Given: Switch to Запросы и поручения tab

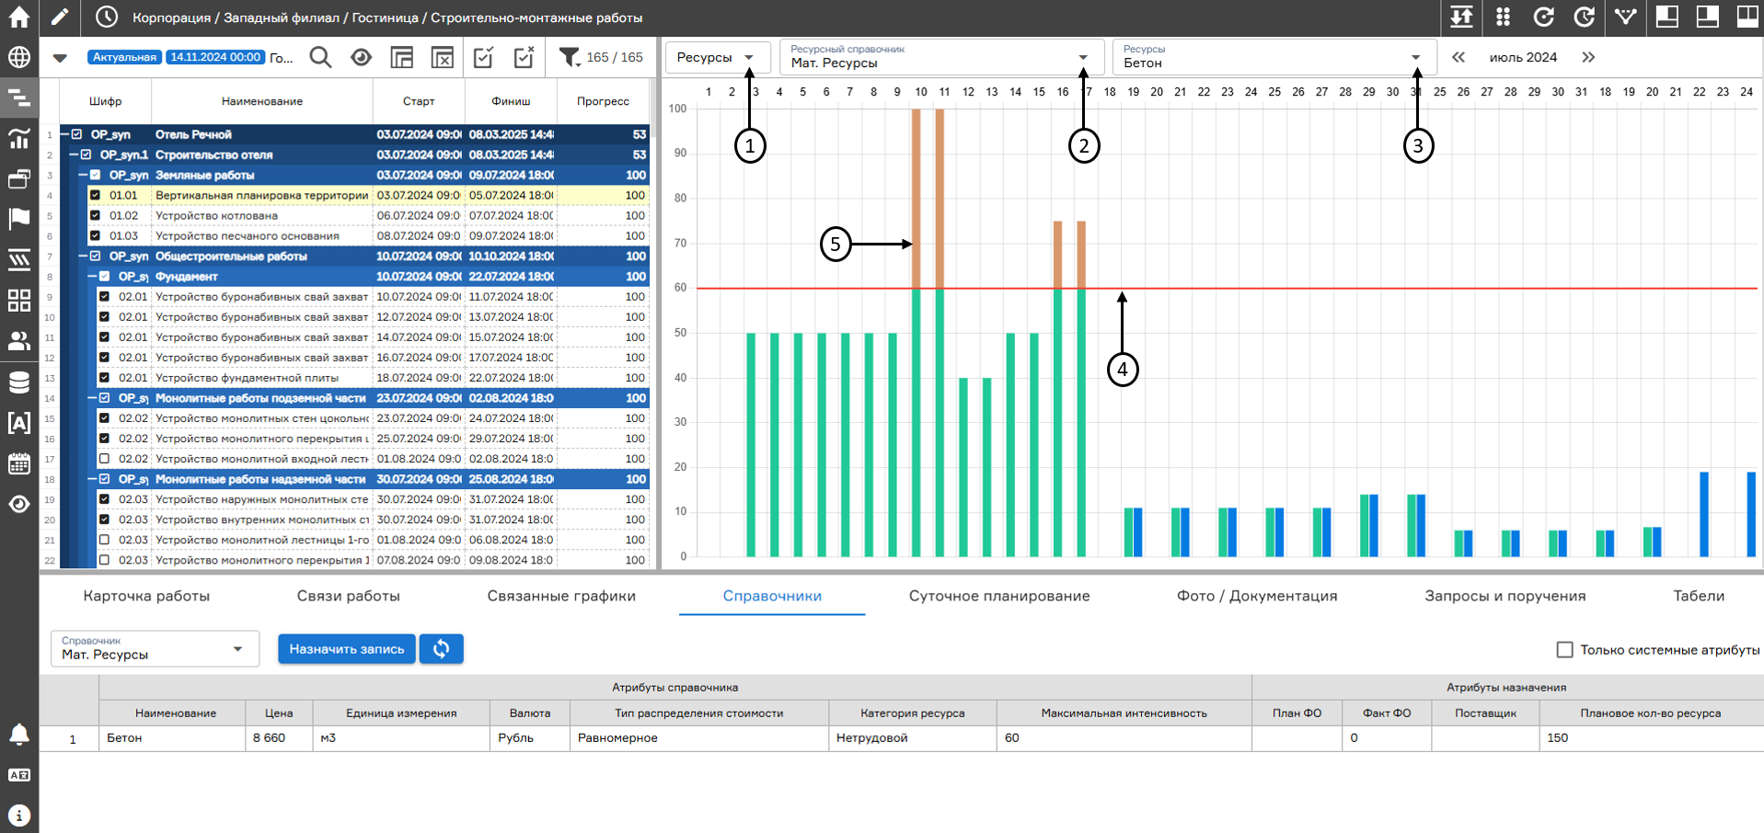Looking at the screenshot, I should tap(1505, 596).
